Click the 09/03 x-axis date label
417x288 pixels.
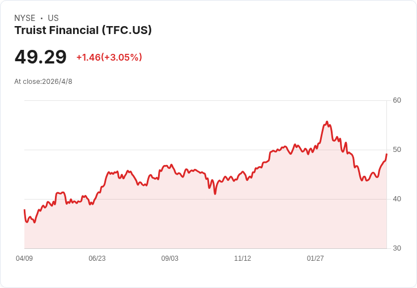(x=169, y=259)
